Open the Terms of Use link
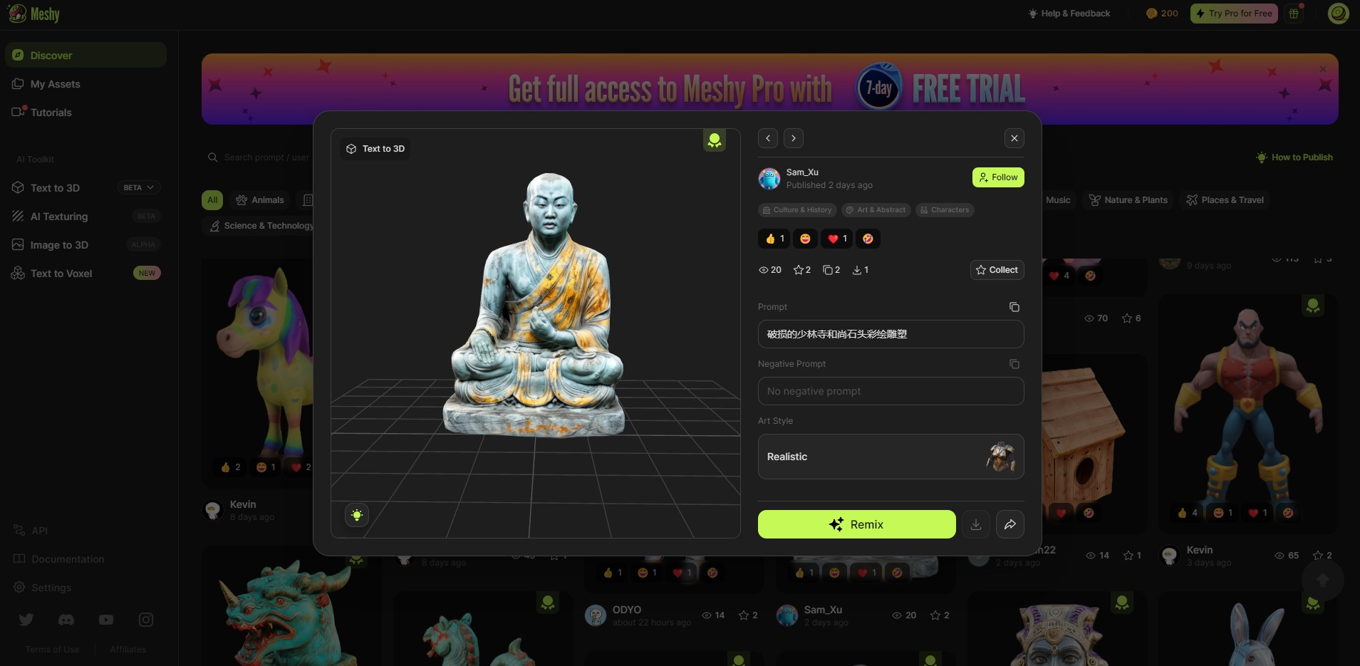Viewport: 1360px width, 666px height. [x=52, y=650]
